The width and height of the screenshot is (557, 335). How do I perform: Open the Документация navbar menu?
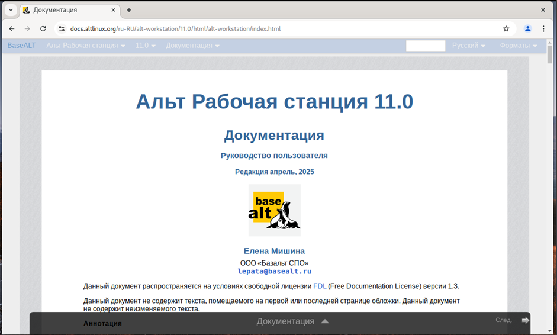(x=192, y=46)
